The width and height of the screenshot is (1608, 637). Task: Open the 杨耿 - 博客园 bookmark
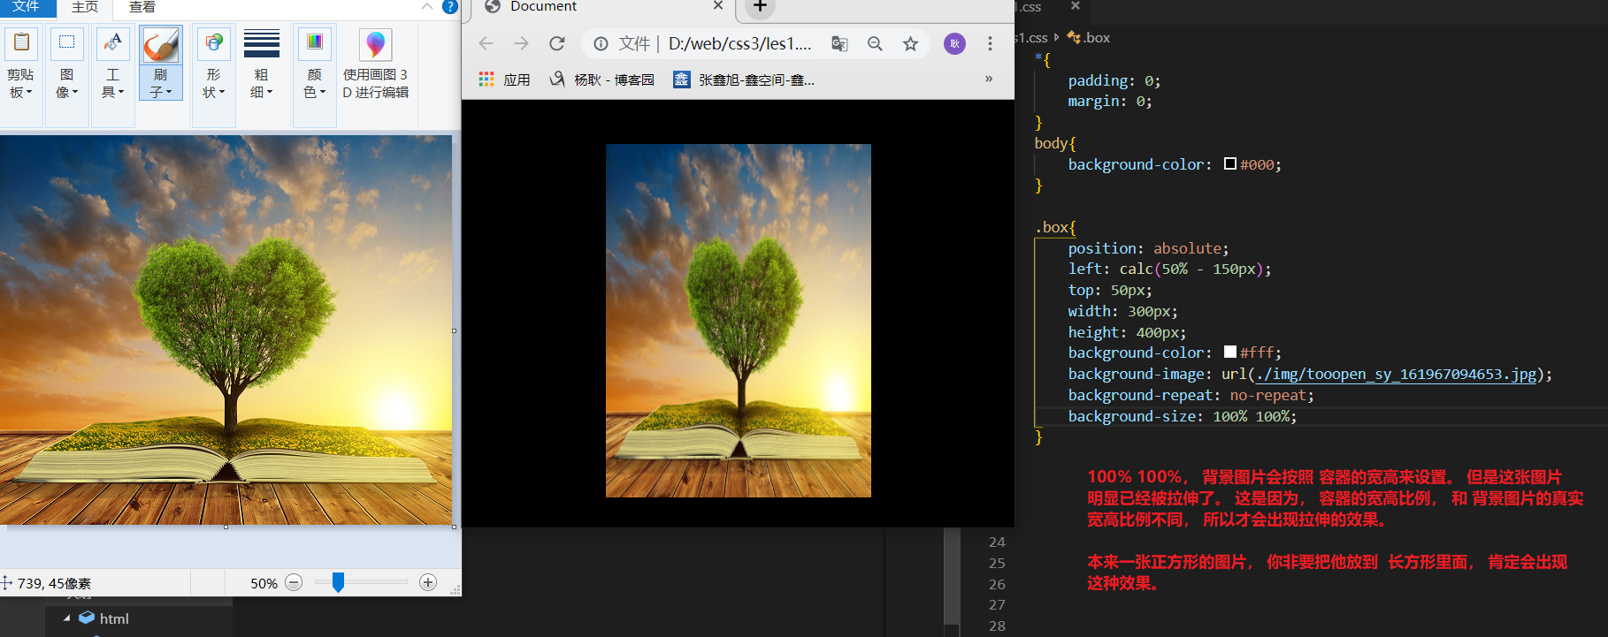point(602,80)
